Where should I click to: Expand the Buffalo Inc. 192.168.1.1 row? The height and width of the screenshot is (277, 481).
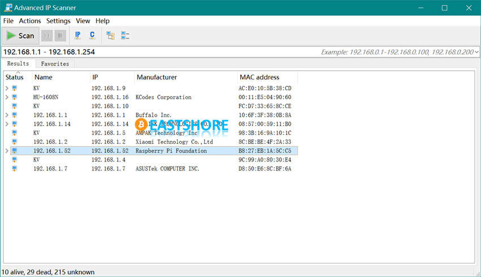tap(7, 115)
